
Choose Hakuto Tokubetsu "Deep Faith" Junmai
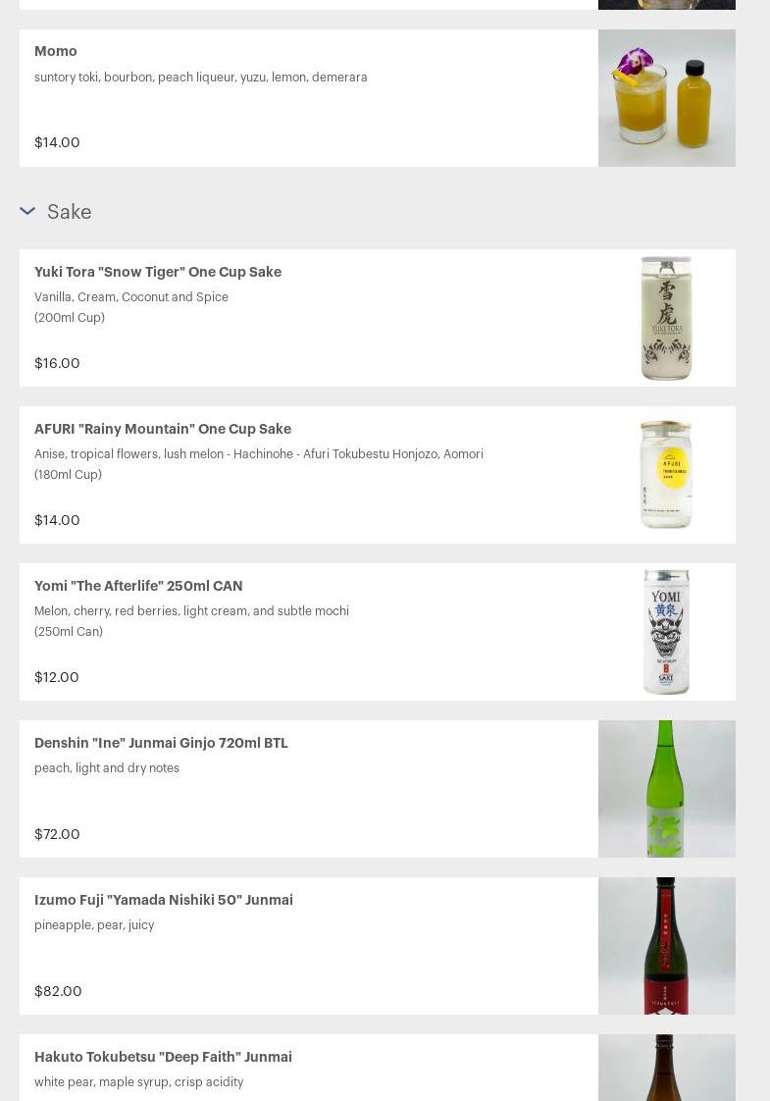click(x=163, y=1057)
